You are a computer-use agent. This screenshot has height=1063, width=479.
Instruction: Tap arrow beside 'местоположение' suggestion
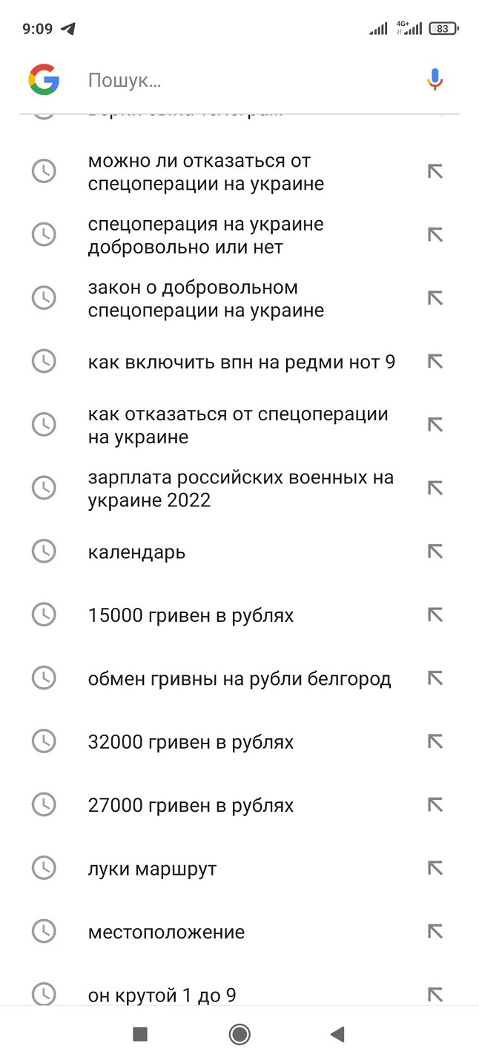(435, 931)
